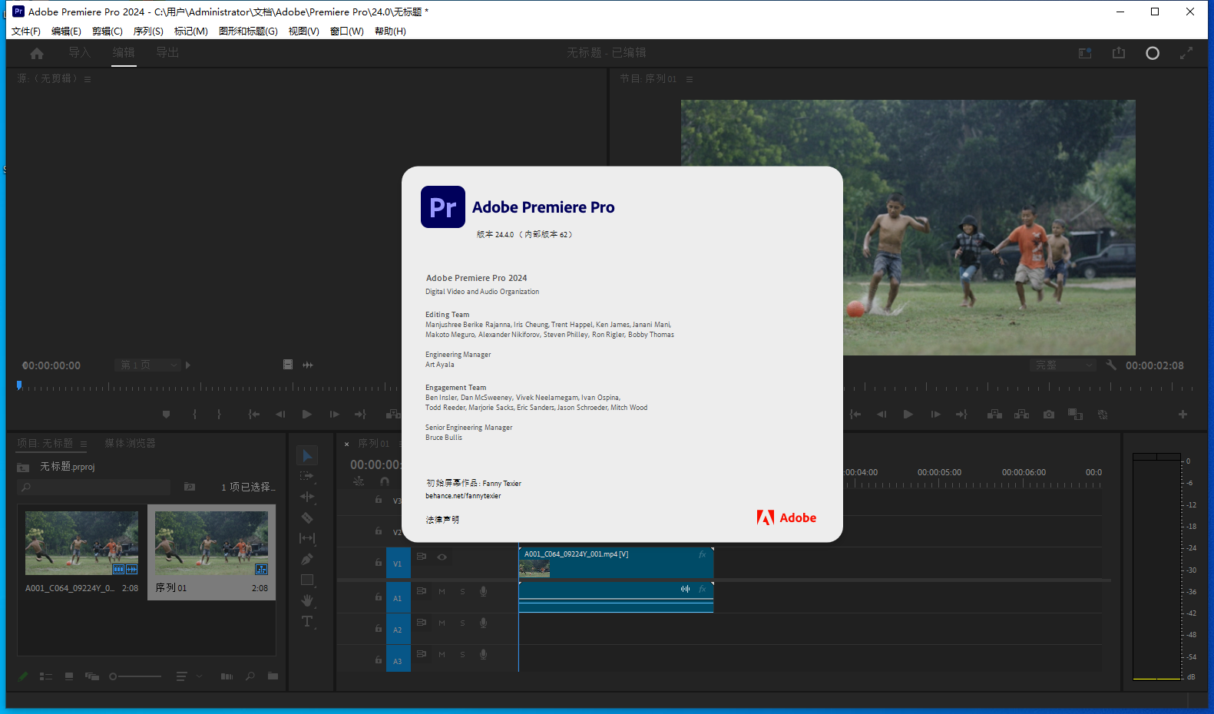
Task: Open the 文件(F) menu
Action: (x=26, y=31)
